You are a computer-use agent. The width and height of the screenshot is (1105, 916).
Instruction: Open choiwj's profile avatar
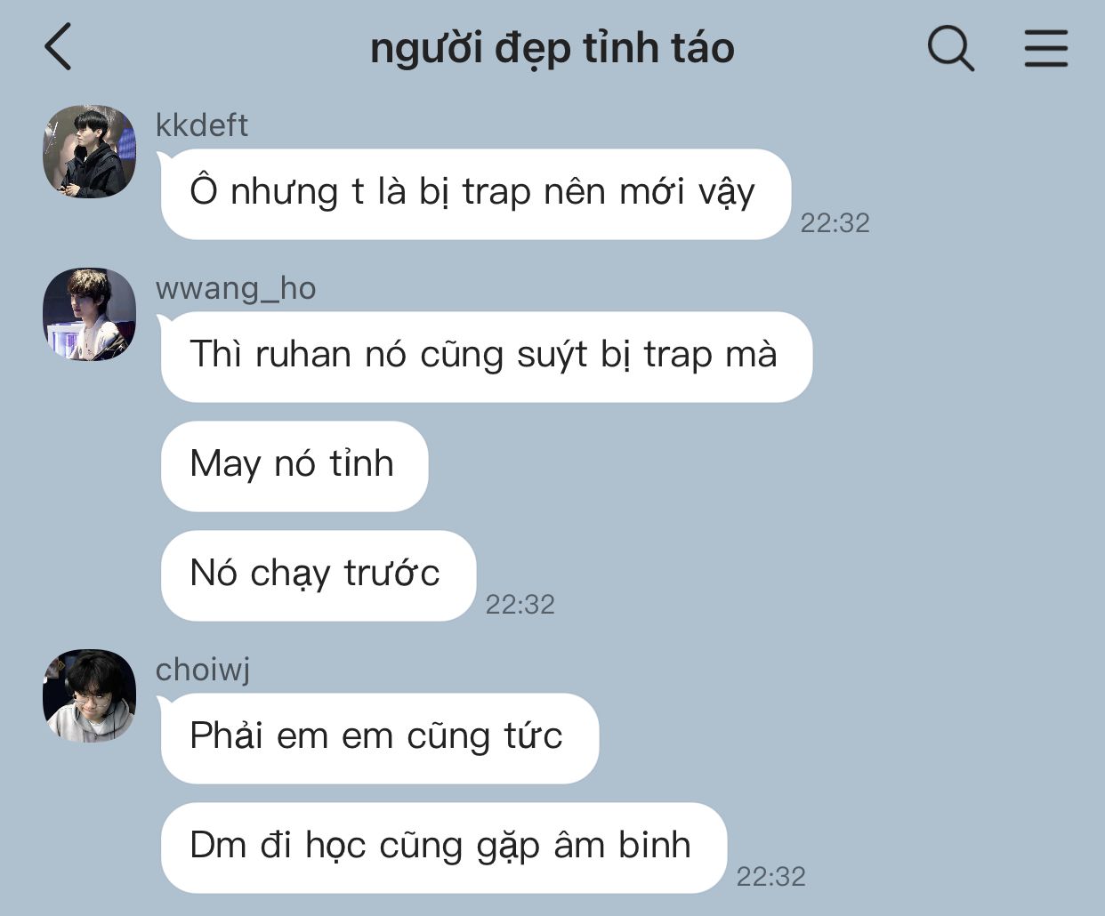[x=89, y=695]
